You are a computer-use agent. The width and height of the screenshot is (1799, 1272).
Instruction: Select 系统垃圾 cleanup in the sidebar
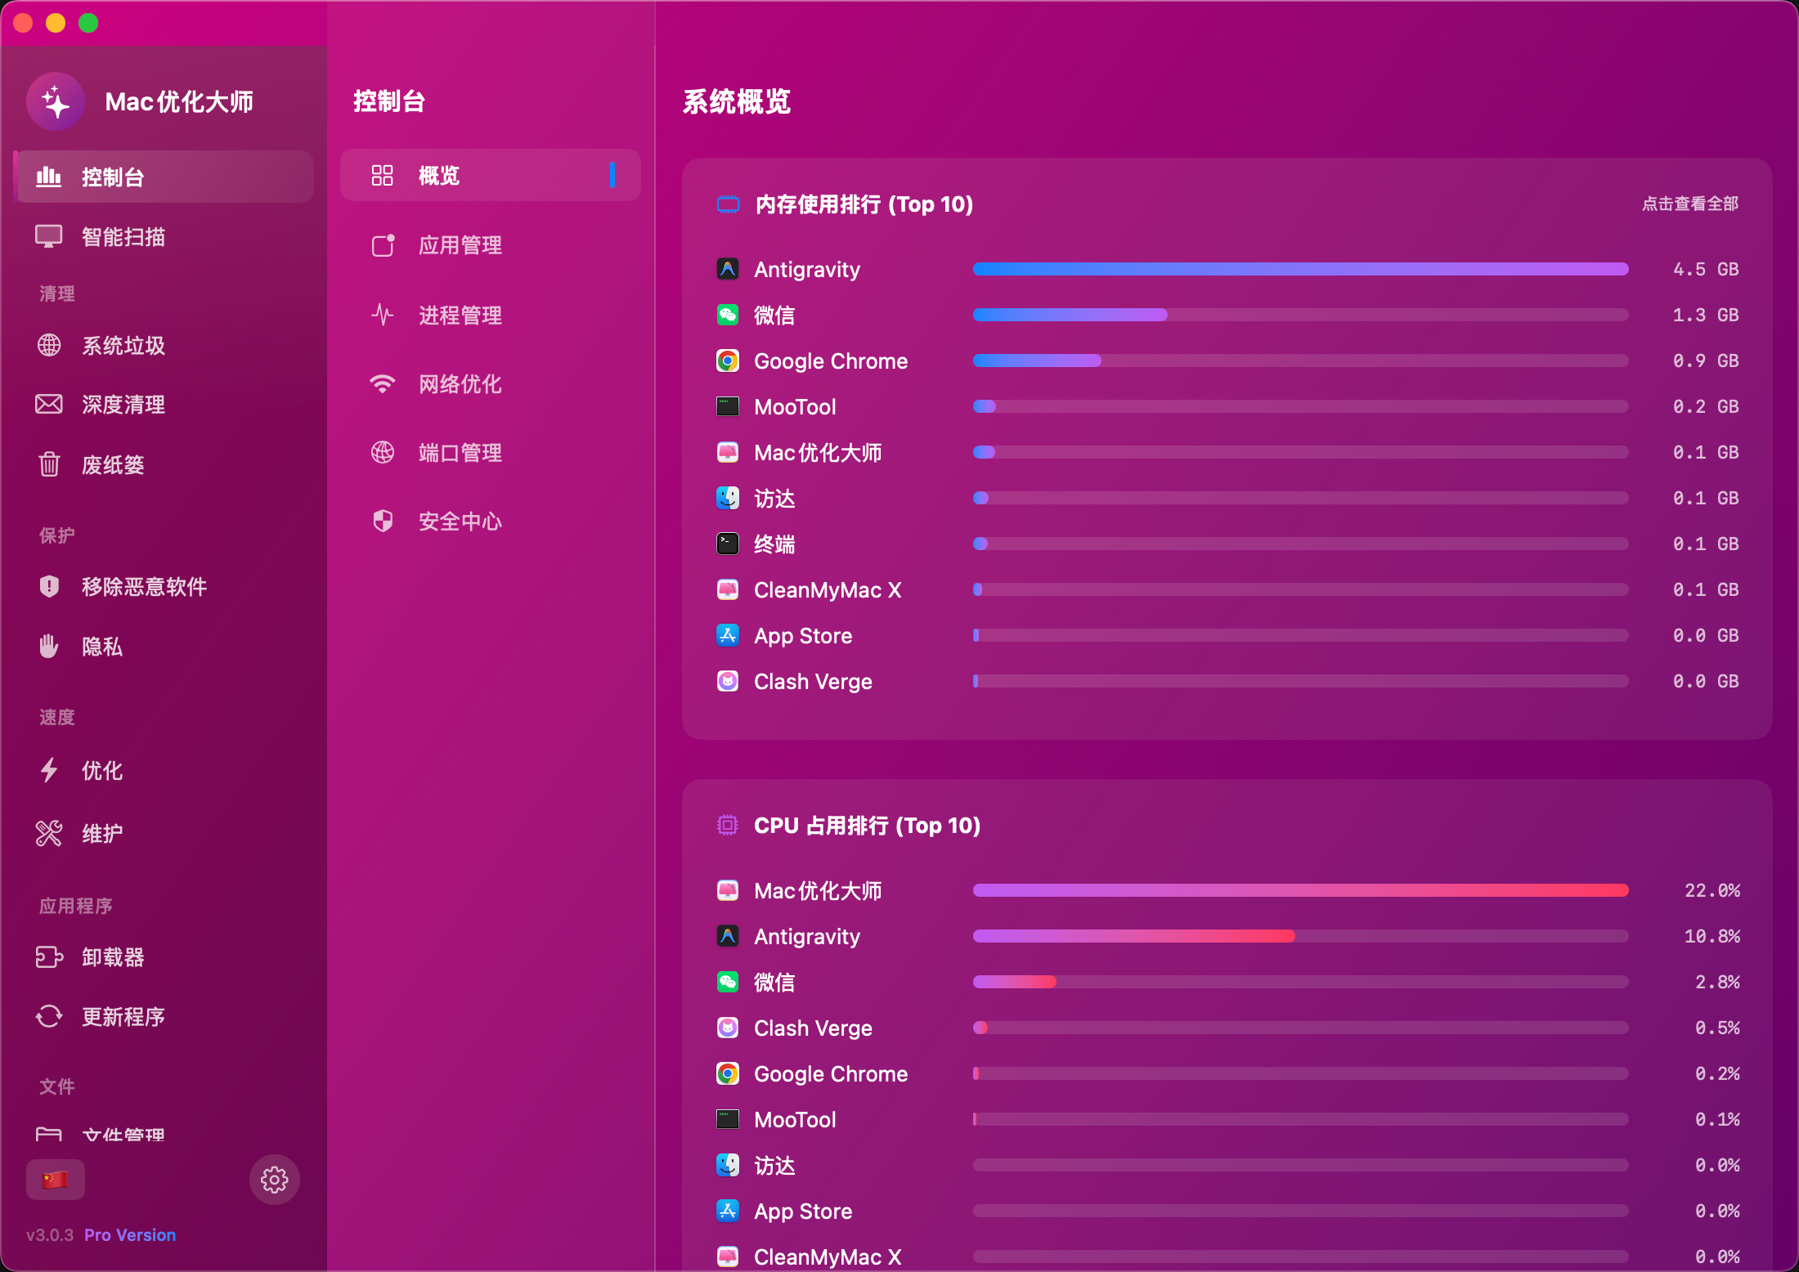pos(124,345)
